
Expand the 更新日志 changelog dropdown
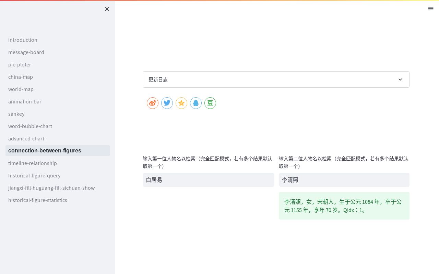tap(276, 79)
